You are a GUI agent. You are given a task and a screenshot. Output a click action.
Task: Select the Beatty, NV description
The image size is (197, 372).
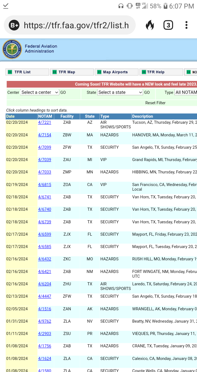tap(164, 321)
